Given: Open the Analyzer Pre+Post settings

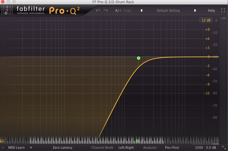Looking at the screenshot, I should click(172, 148).
